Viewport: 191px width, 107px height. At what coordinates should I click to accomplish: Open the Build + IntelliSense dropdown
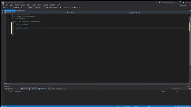[59, 89]
